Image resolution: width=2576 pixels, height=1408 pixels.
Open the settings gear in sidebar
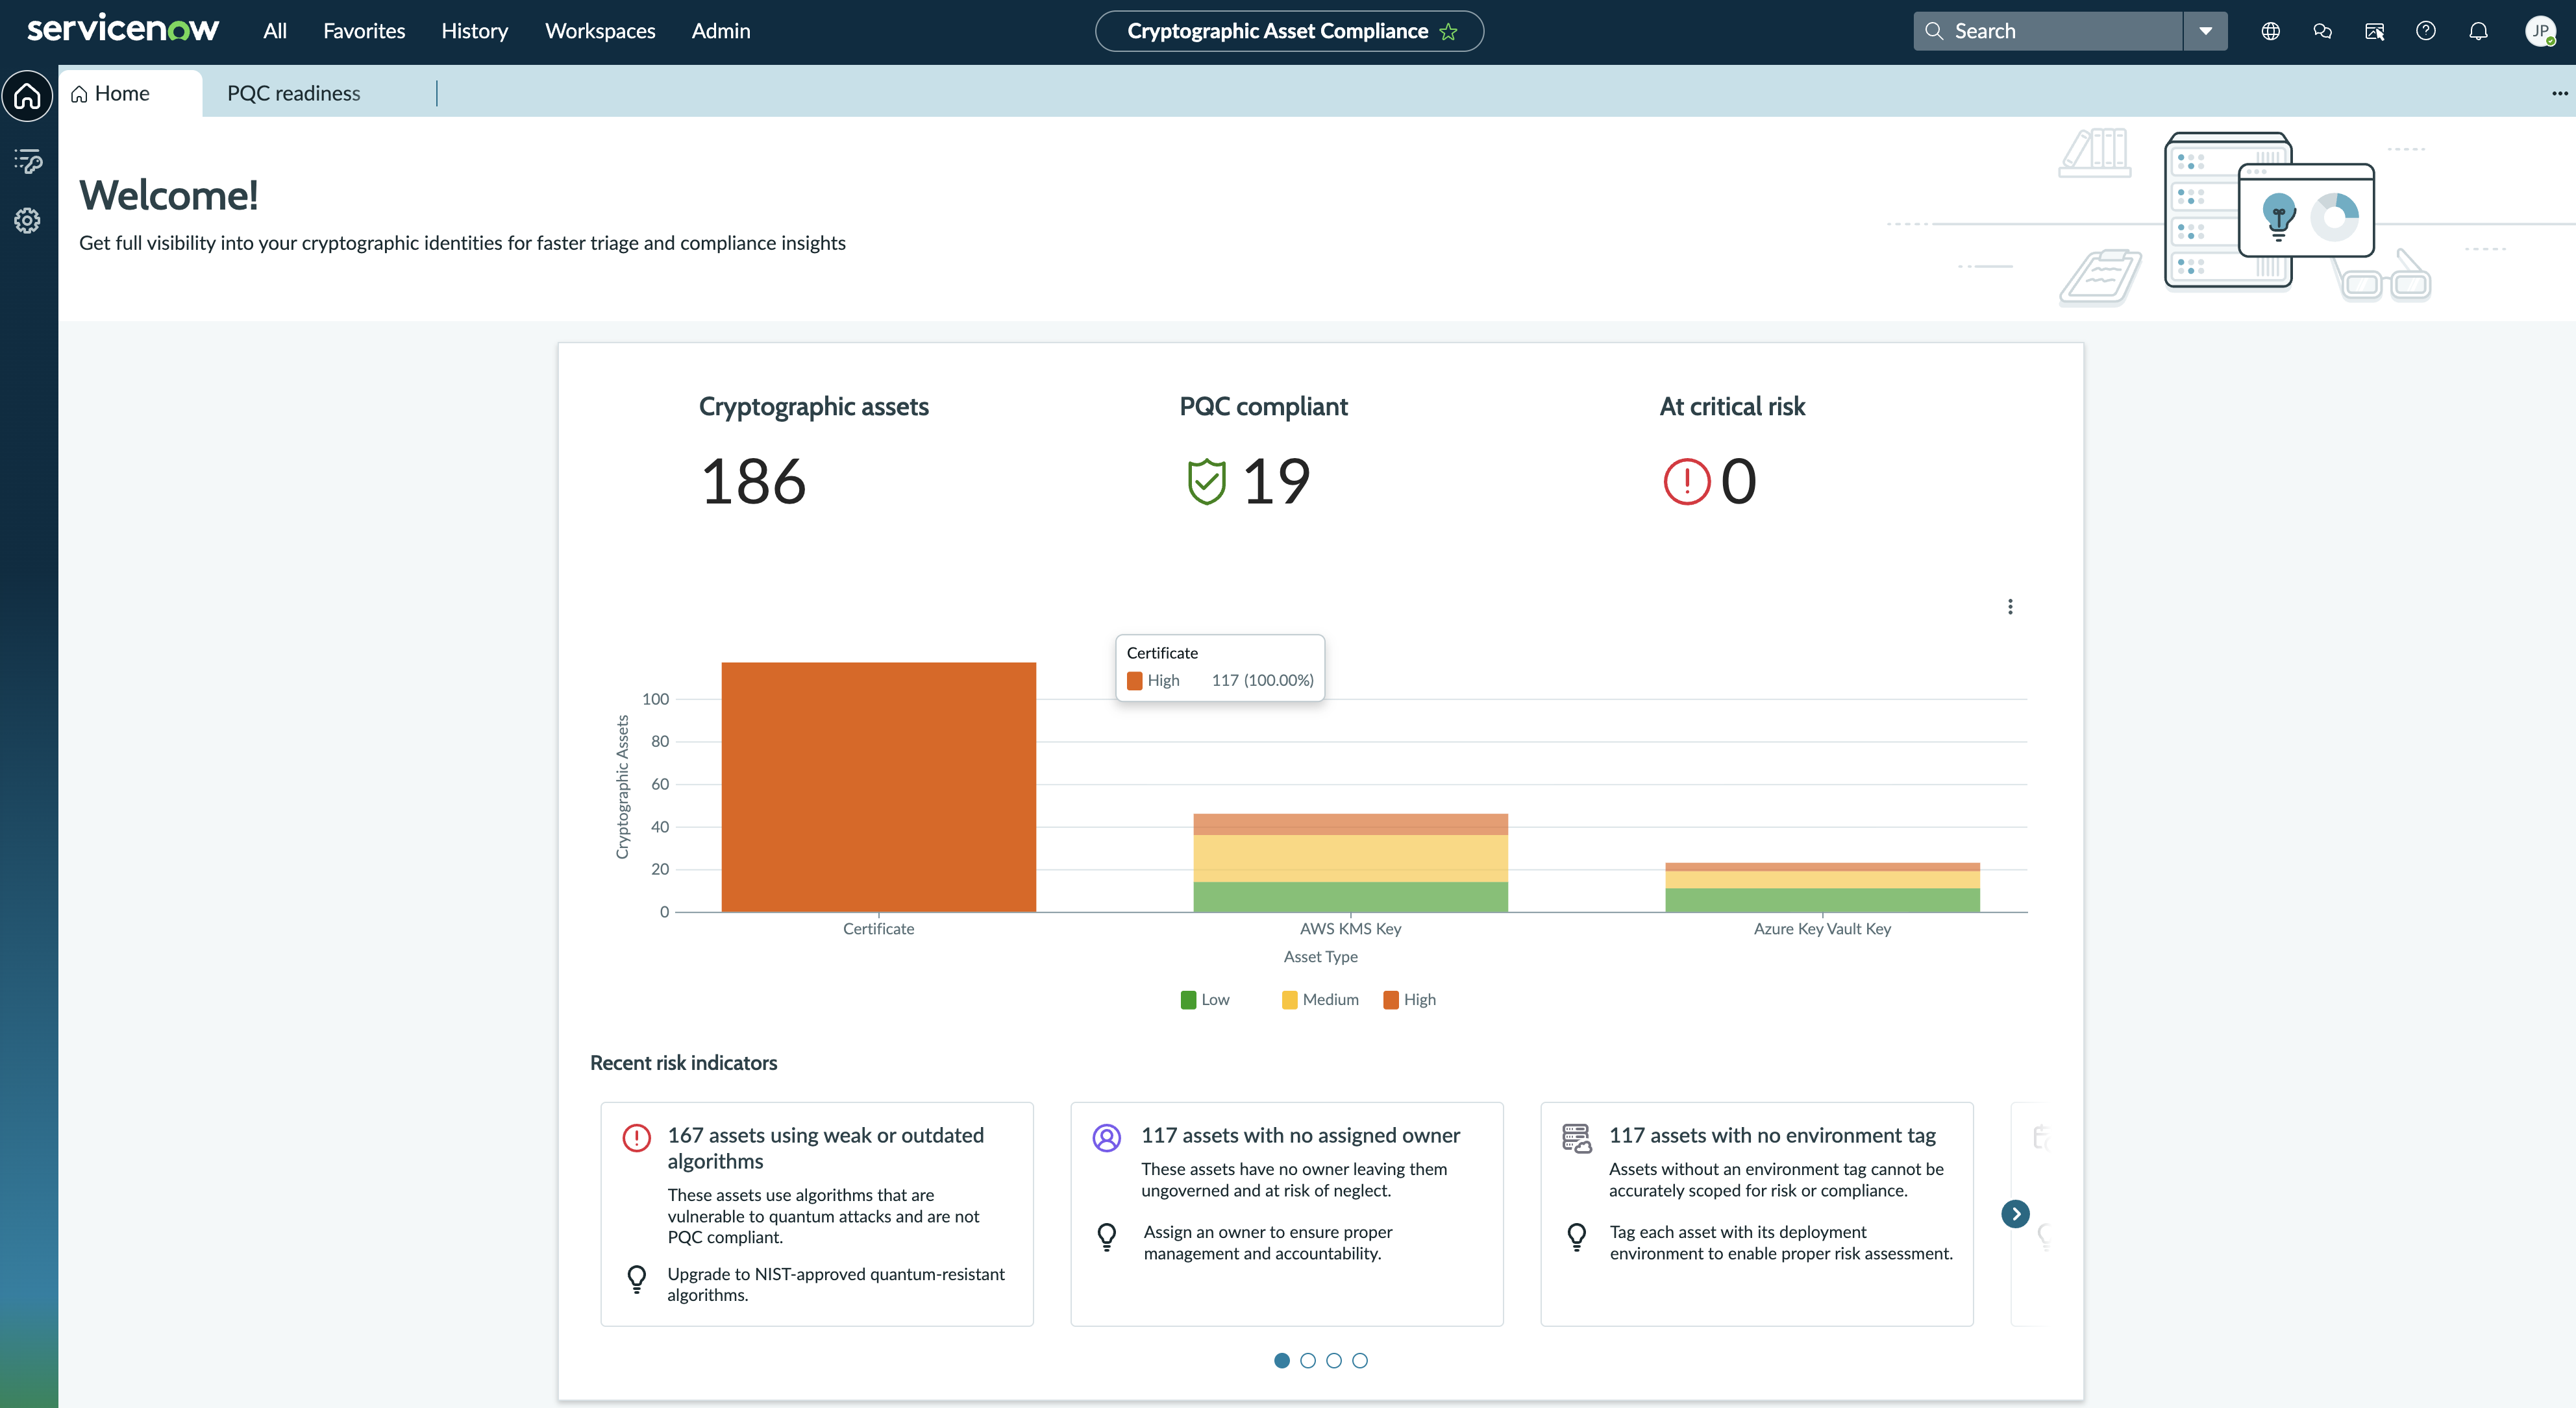(x=28, y=221)
